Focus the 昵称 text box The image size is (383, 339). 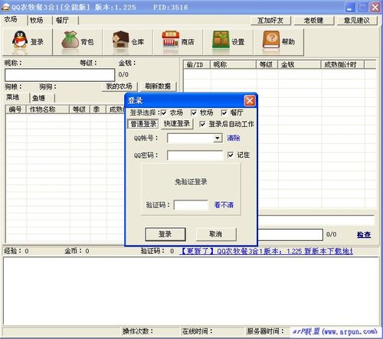click(x=60, y=75)
